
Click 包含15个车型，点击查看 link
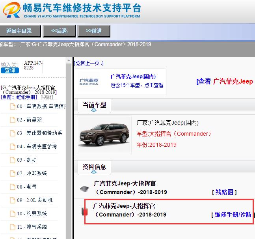click(x=137, y=85)
